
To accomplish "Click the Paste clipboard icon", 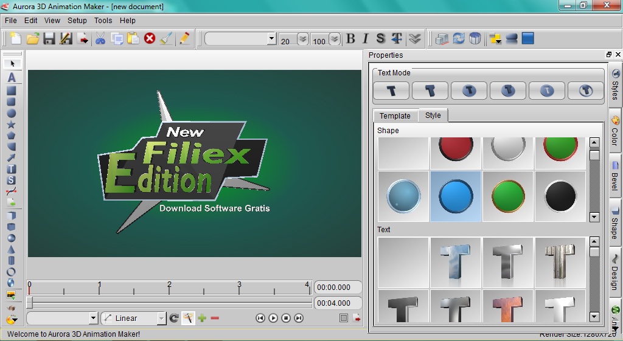I will (133, 38).
